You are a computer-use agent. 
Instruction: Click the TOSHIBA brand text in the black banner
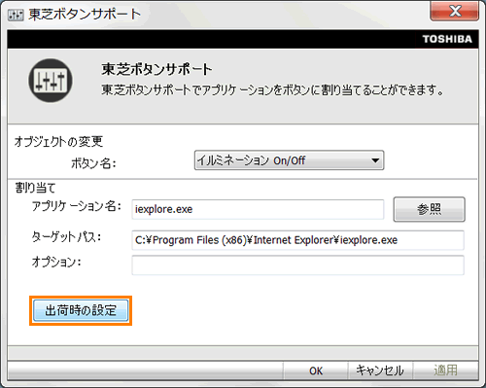(447, 39)
